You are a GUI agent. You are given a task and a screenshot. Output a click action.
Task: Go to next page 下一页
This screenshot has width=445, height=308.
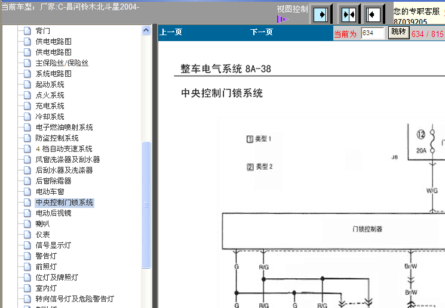262,32
